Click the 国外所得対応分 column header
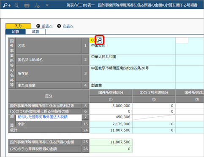Image resolution: width=204 pixels, height=157 pixels. (111, 93)
